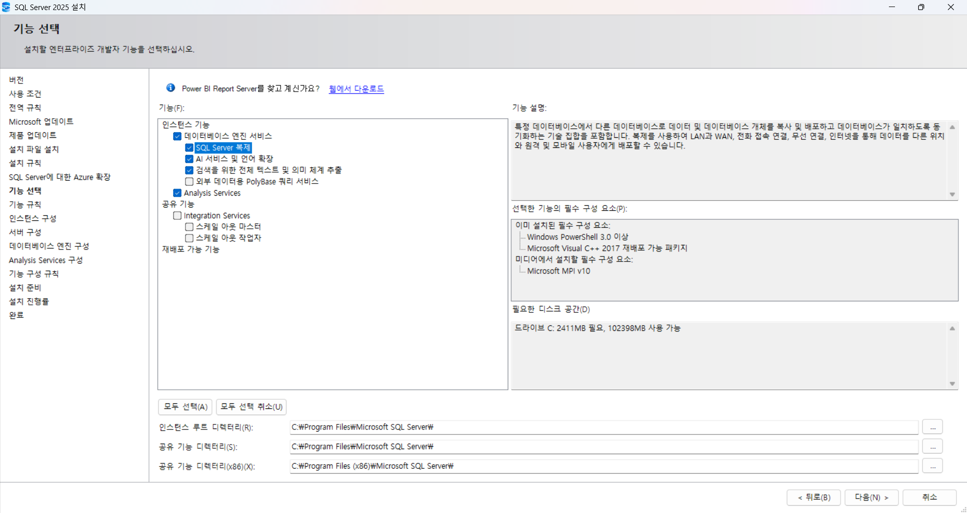Select the 설치 파일 설치 step in the sidebar
Image resolution: width=967 pixels, height=513 pixels.
[34, 149]
